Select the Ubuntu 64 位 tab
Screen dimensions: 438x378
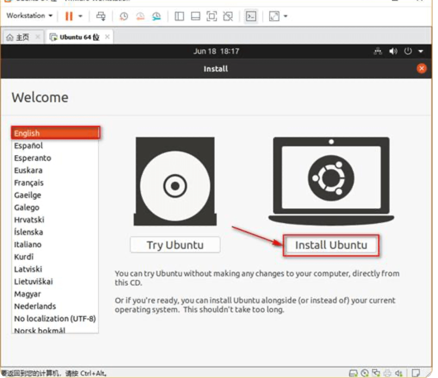click(x=75, y=37)
